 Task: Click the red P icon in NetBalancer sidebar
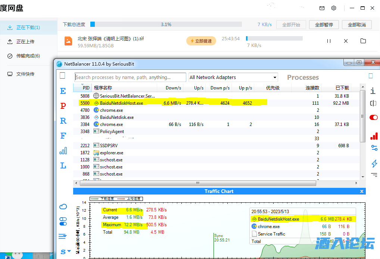[x=63, y=106]
